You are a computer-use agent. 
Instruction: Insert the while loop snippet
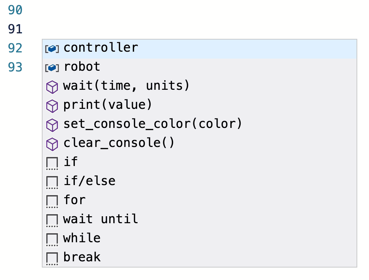81,238
